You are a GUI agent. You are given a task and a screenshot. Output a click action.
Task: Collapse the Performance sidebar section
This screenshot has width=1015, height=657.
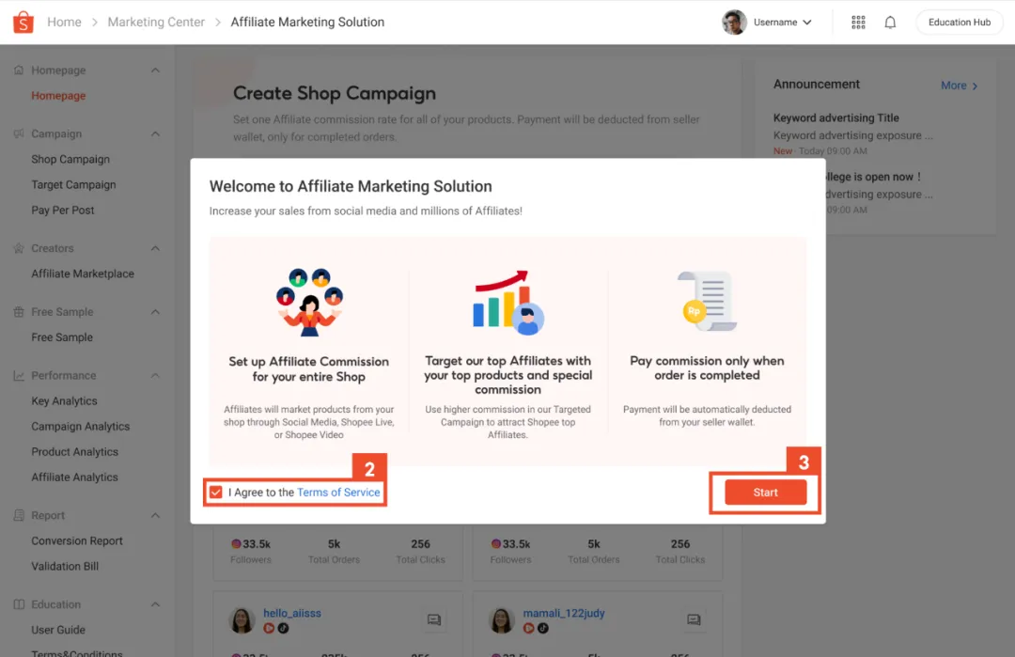pos(155,375)
